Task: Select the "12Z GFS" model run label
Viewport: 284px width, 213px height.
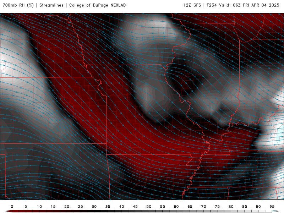Action: 192,5
